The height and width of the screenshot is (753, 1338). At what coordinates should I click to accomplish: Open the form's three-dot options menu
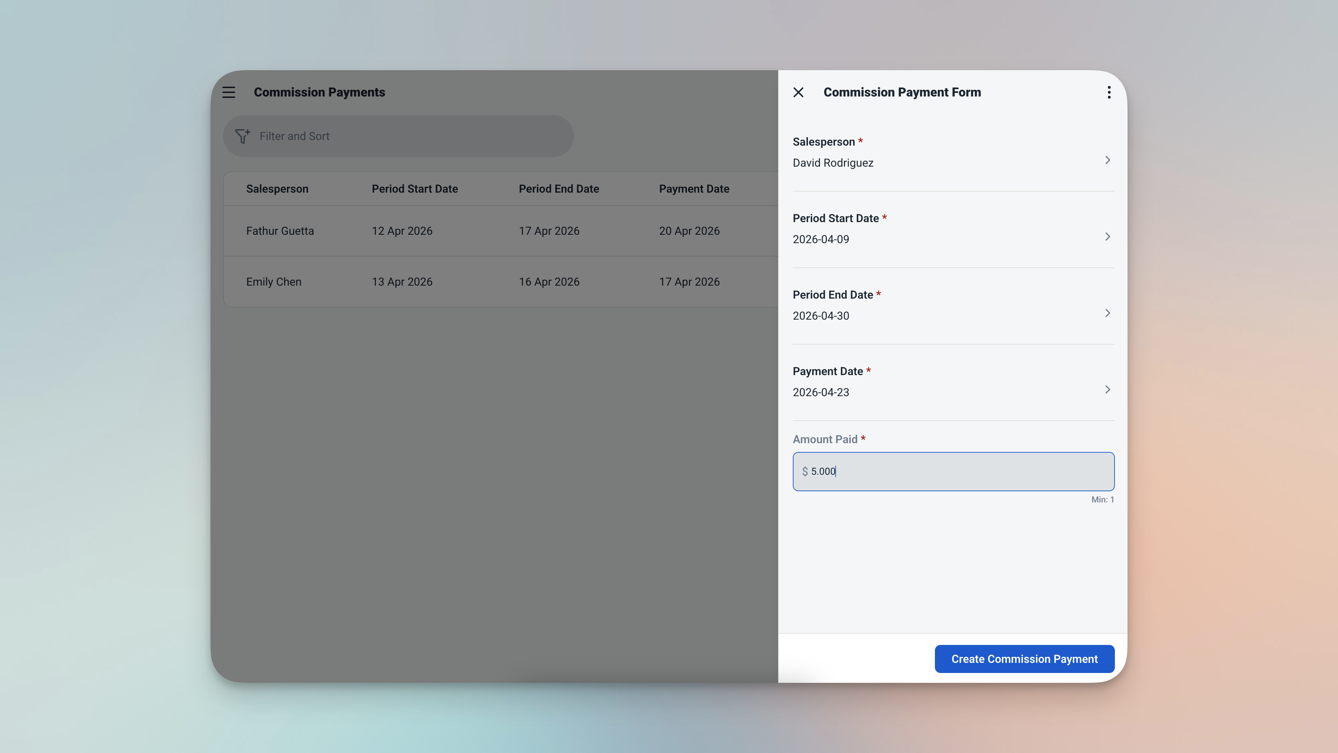1109,93
